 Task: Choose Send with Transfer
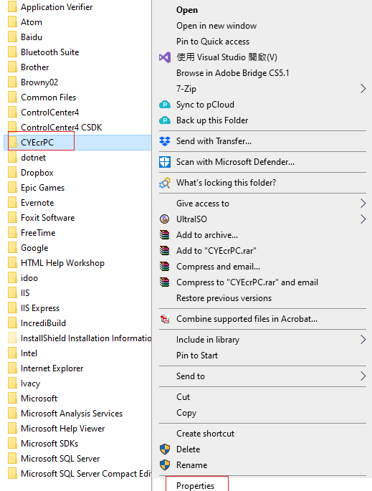coord(214,141)
